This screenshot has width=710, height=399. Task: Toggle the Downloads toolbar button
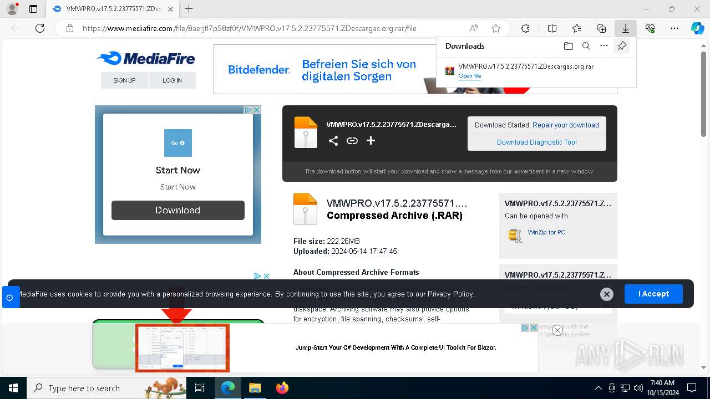(625, 28)
